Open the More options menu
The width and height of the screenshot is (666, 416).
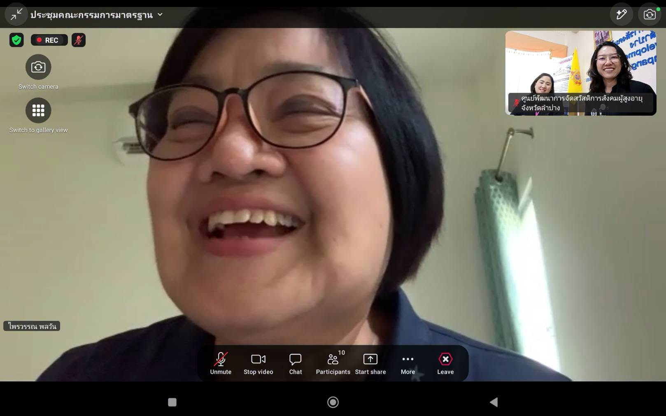(x=408, y=364)
